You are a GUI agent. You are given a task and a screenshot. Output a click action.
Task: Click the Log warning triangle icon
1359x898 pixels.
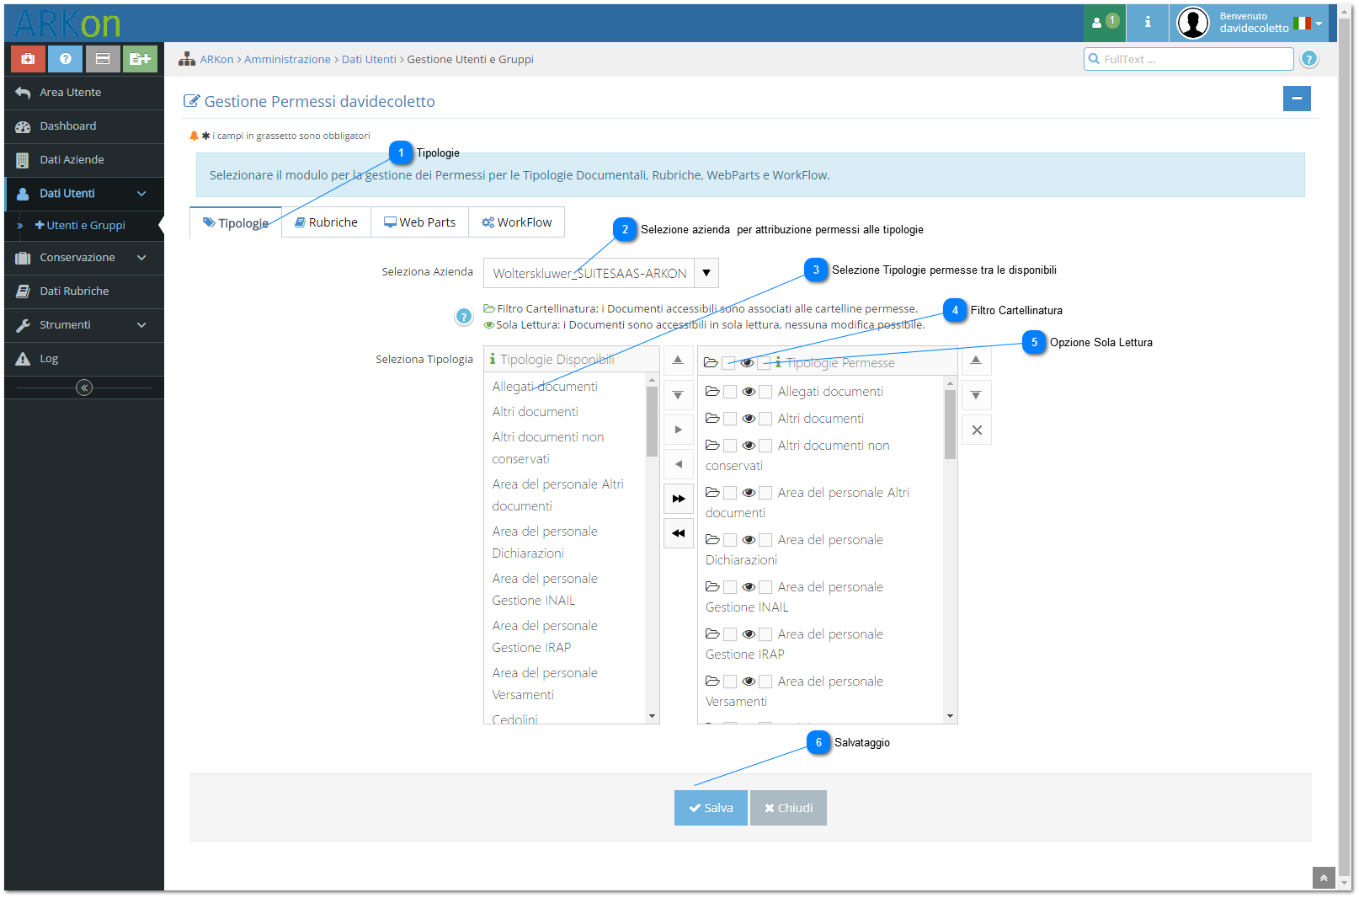pyautogui.click(x=23, y=359)
